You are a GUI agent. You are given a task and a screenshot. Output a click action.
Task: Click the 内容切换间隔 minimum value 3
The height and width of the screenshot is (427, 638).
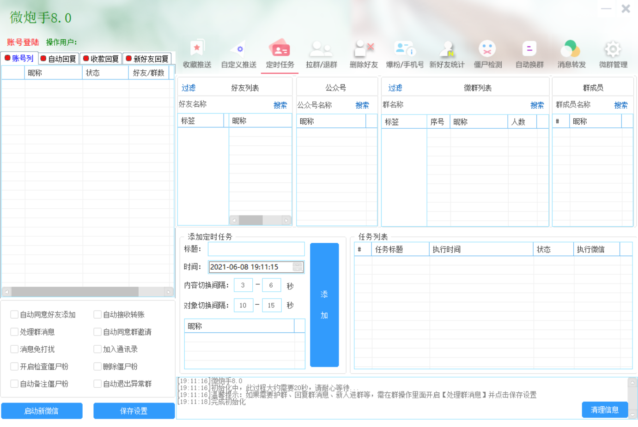(x=243, y=285)
